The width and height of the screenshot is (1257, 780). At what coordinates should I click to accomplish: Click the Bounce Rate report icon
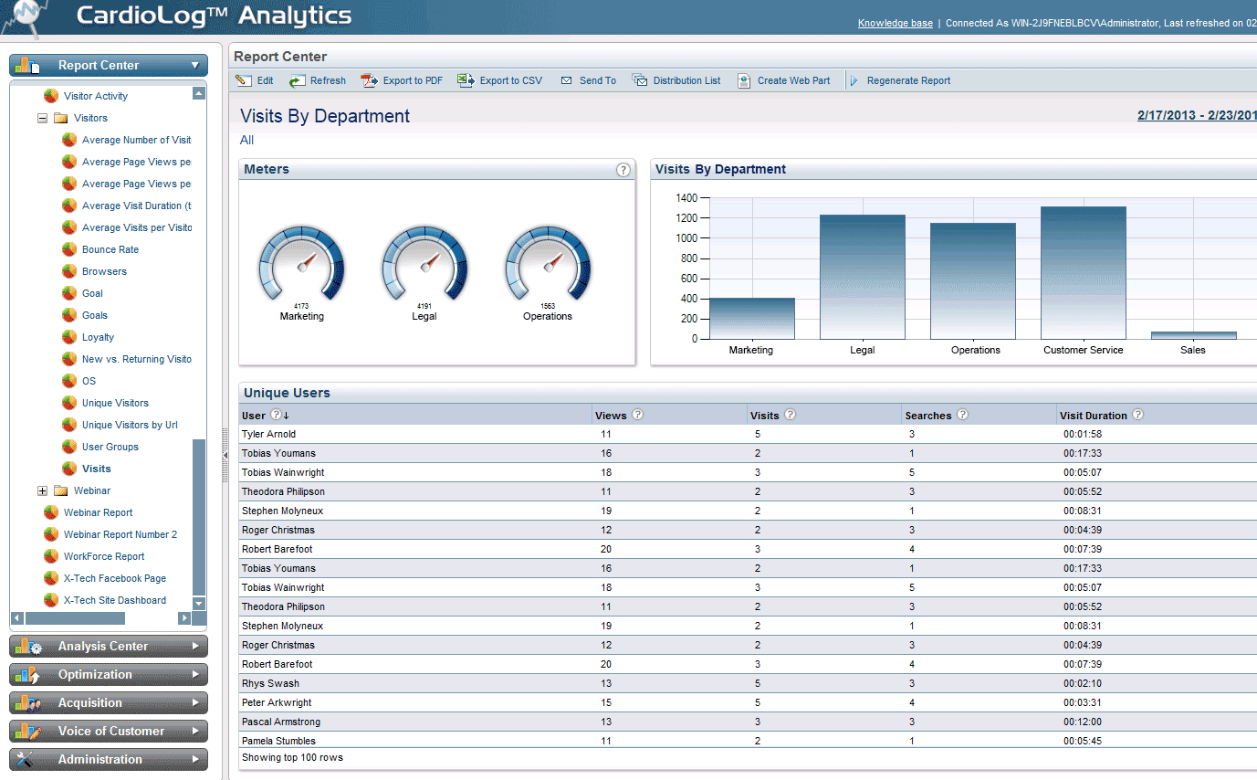coord(69,249)
